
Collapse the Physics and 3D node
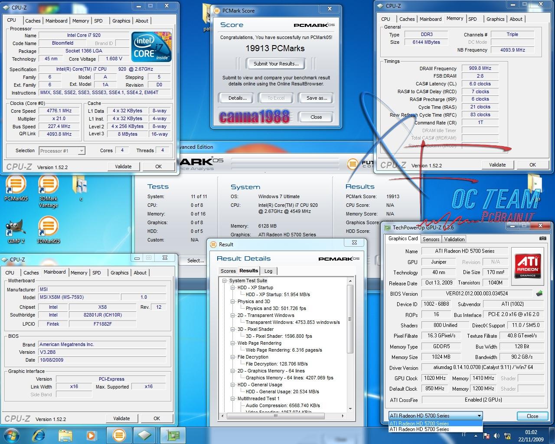(233, 301)
